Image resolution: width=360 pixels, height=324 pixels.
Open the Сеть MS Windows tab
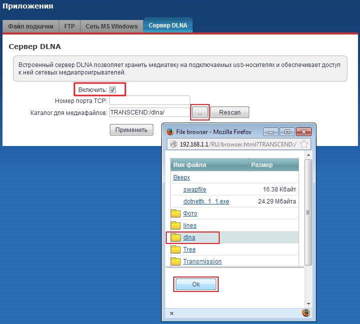111,26
